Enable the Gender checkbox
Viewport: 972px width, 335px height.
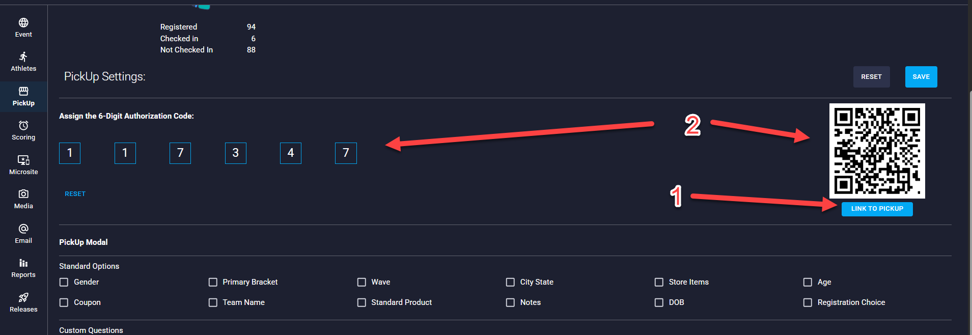(x=64, y=282)
